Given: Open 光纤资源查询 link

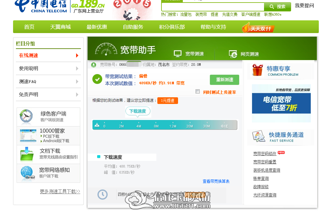Looking at the screenshot, I should point(265,195).
